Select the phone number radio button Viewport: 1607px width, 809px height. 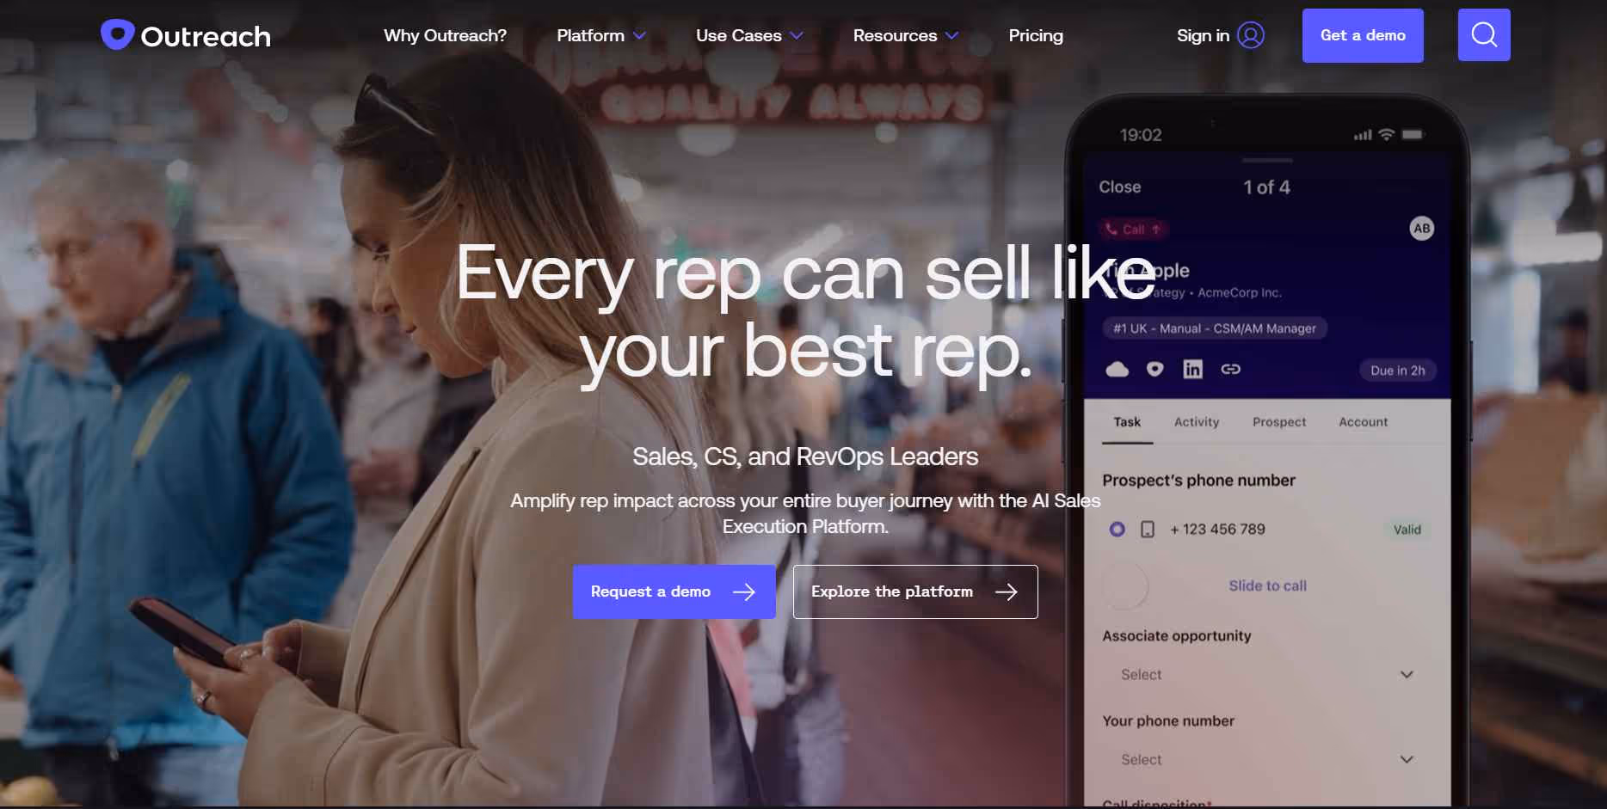(1117, 529)
